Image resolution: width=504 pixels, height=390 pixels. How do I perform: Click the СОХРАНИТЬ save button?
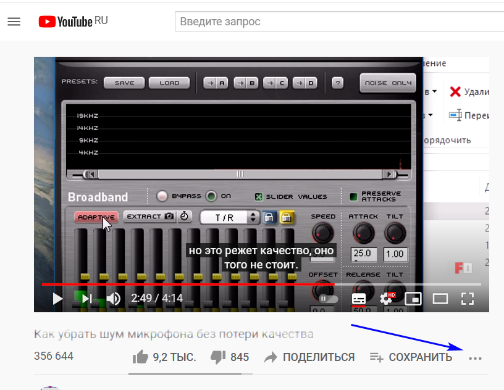[x=411, y=357]
